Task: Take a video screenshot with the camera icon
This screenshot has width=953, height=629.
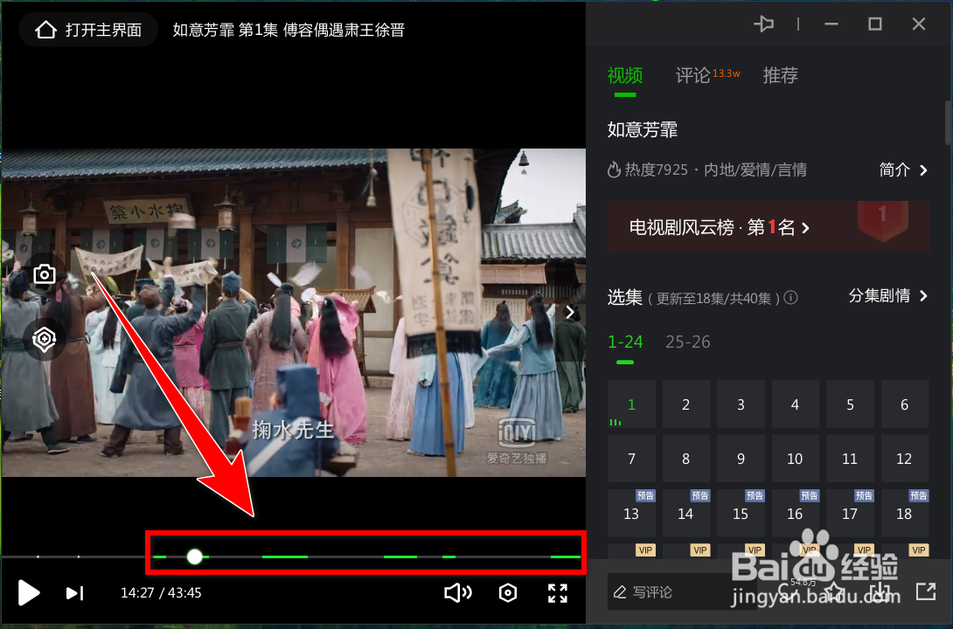Action: (x=44, y=273)
